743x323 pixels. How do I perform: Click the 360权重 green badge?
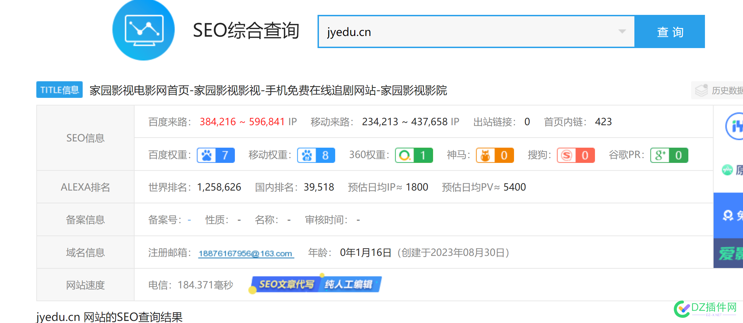pos(414,155)
